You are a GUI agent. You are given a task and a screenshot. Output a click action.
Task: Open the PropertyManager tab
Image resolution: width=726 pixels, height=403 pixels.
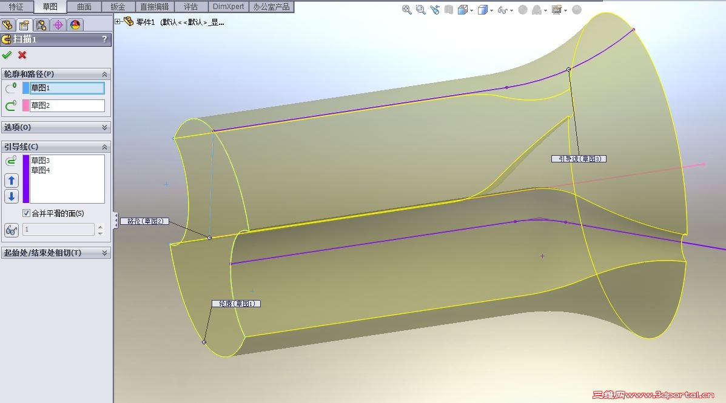[x=24, y=25]
